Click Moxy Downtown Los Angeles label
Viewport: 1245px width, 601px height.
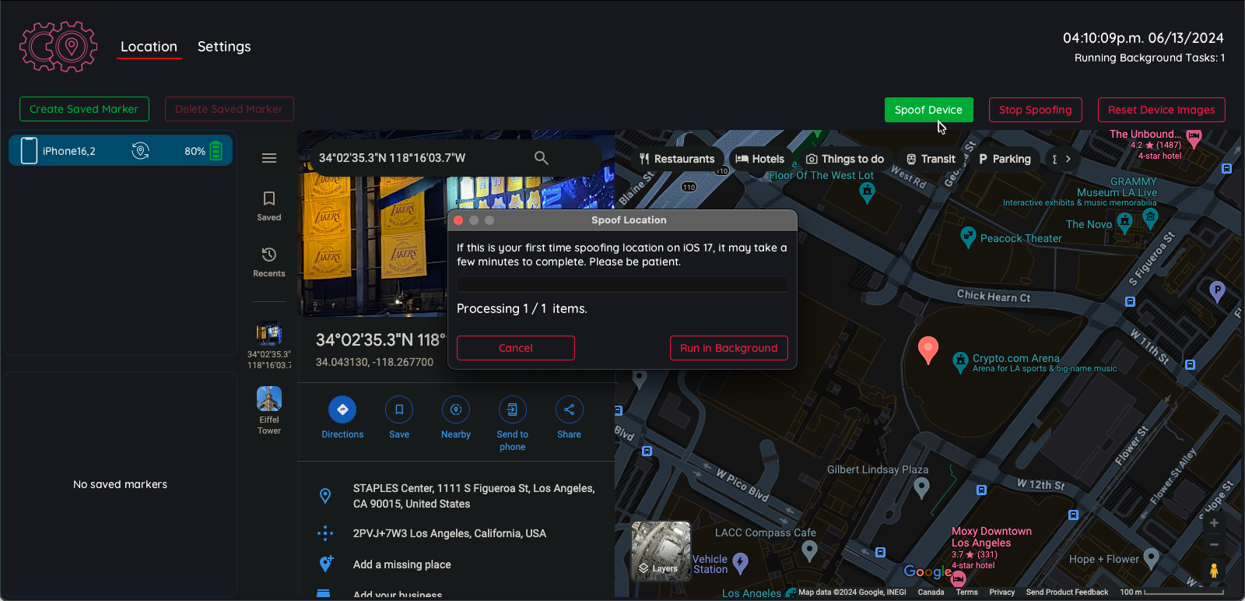991,537
